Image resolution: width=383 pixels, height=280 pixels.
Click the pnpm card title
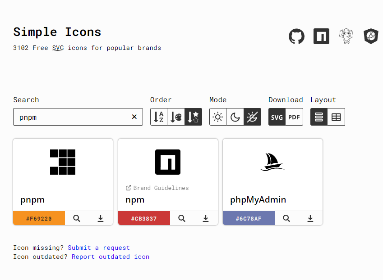point(32,200)
